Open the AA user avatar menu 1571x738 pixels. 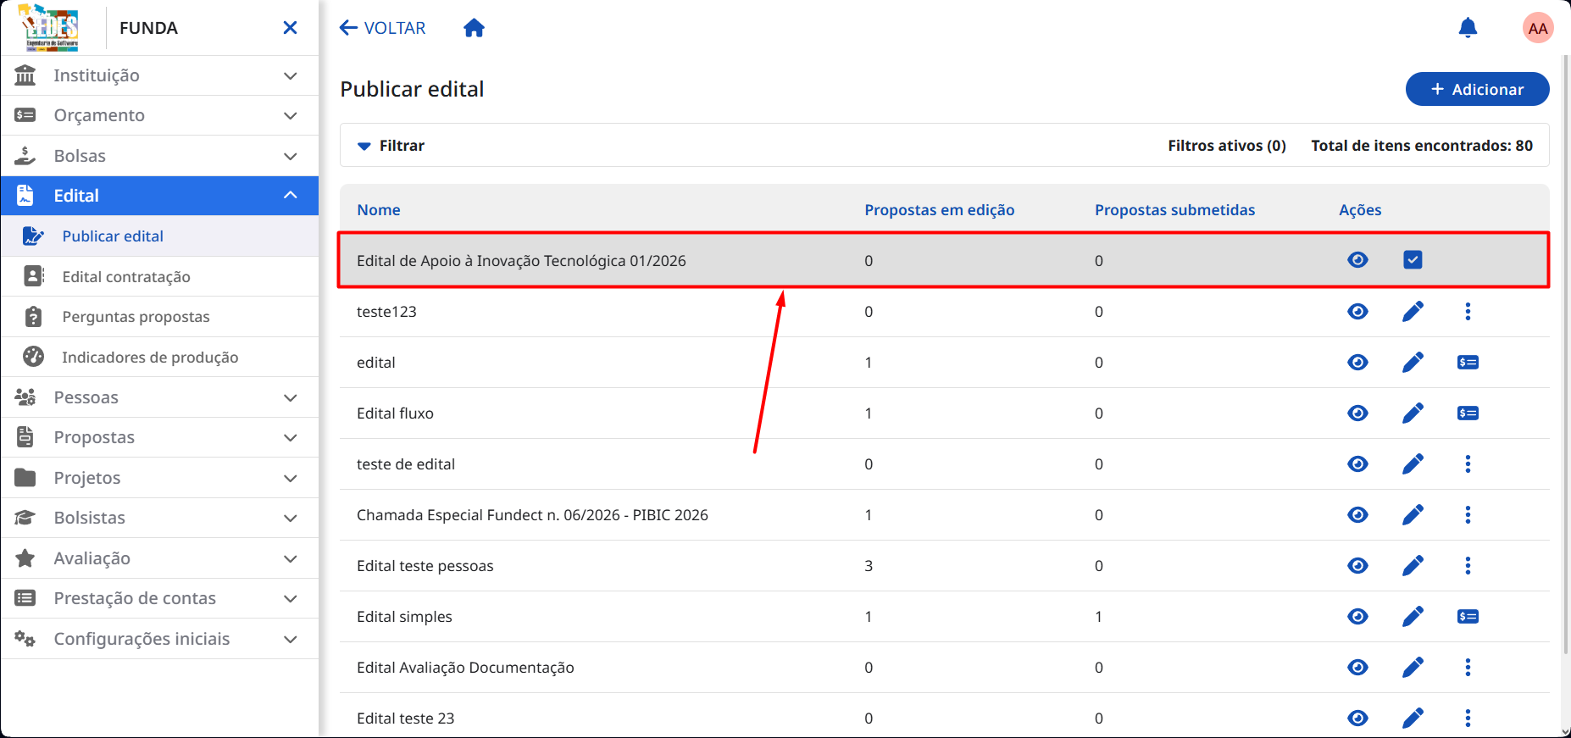coord(1538,28)
